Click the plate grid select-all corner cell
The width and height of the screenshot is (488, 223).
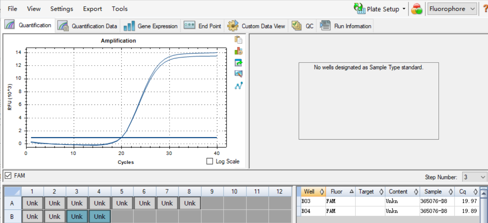pos(12,191)
